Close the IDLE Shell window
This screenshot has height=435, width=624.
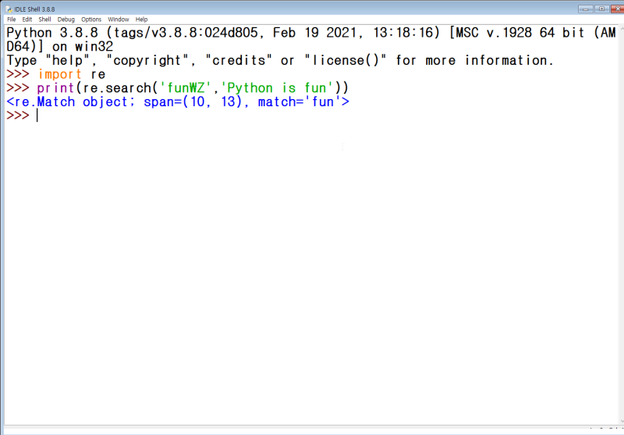[618, 9]
